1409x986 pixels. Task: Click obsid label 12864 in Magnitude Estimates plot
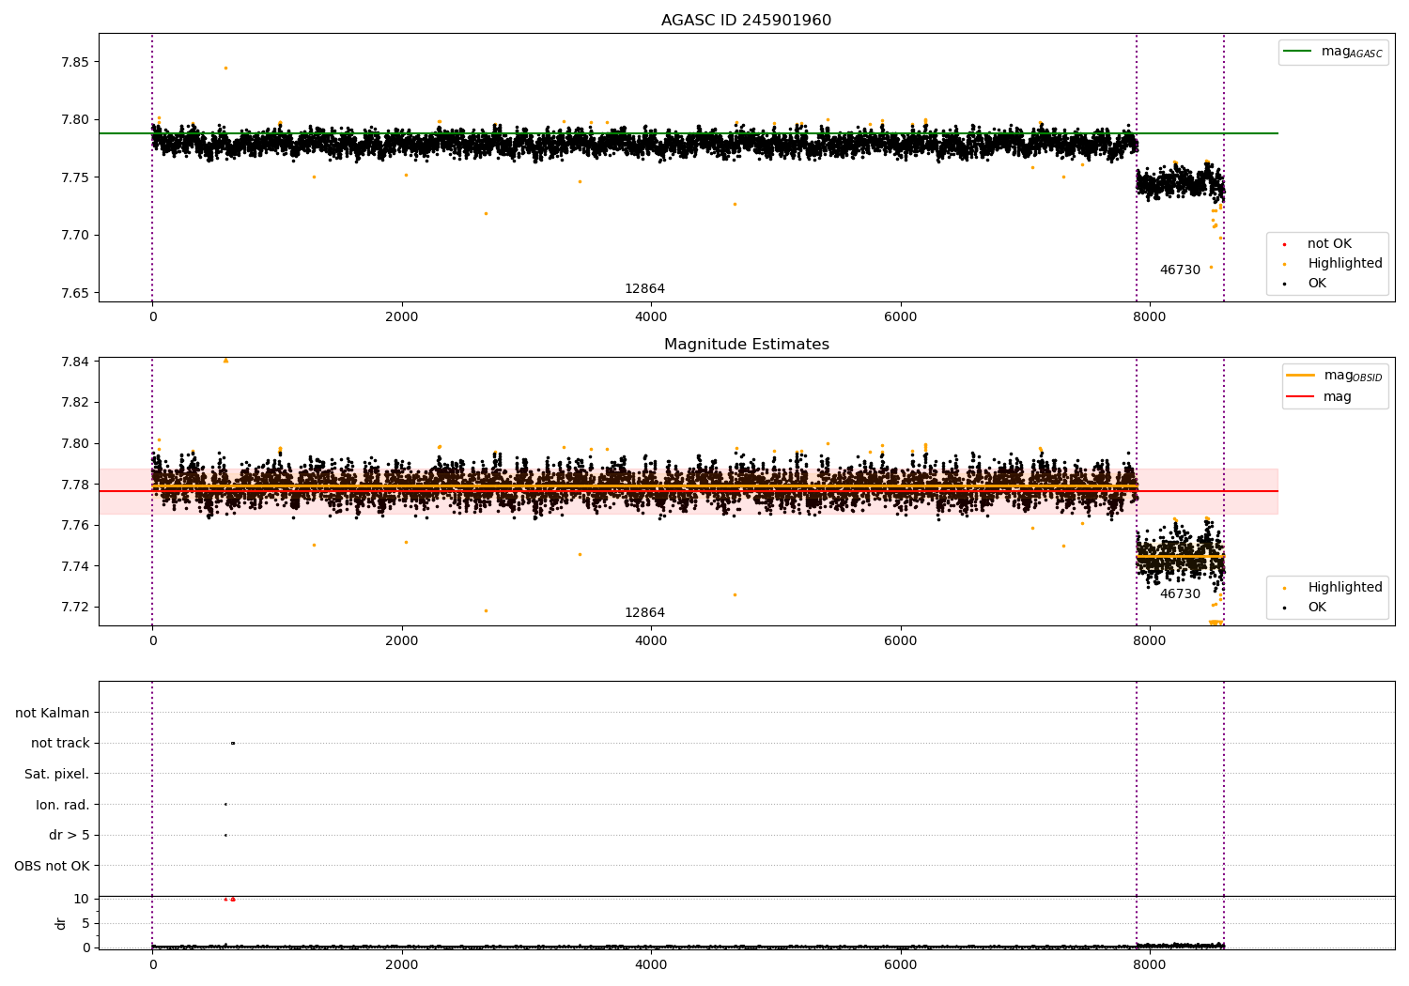coord(644,613)
